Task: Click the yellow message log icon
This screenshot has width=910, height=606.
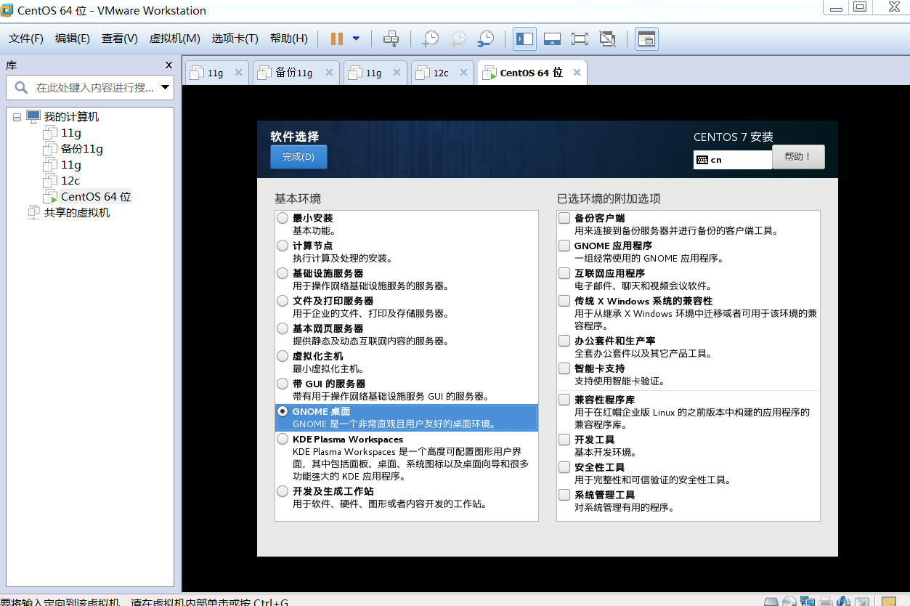Action: pos(889,601)
